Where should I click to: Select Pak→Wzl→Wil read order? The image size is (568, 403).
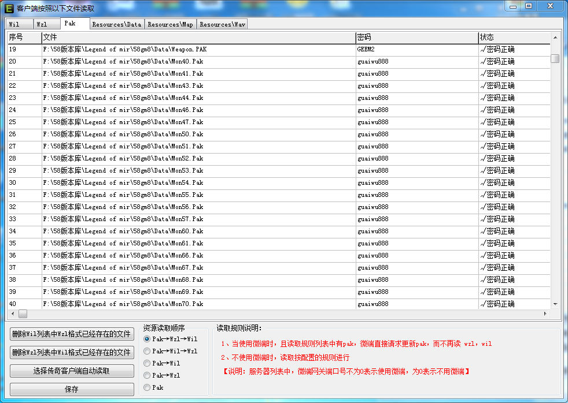click(x=147, y=339)
